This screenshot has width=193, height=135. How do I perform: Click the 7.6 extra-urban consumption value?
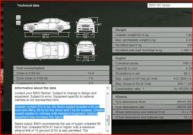pos(91,78)
